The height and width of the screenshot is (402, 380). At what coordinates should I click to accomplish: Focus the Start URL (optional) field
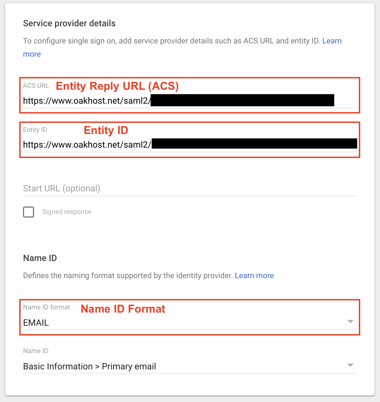(x=189, y=189)
